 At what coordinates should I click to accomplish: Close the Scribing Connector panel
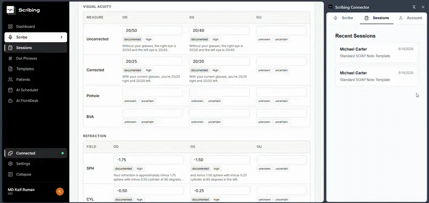(x=423, y=7)
